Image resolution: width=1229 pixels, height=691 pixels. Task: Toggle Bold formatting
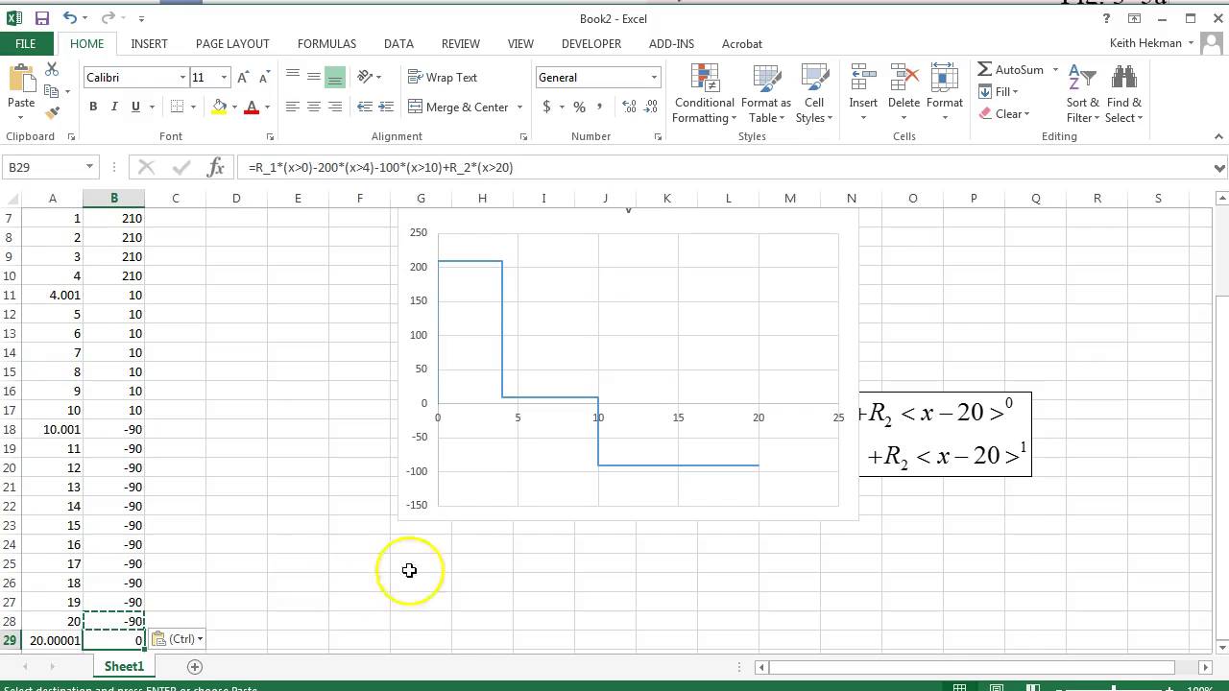click(x=93, y=107)
